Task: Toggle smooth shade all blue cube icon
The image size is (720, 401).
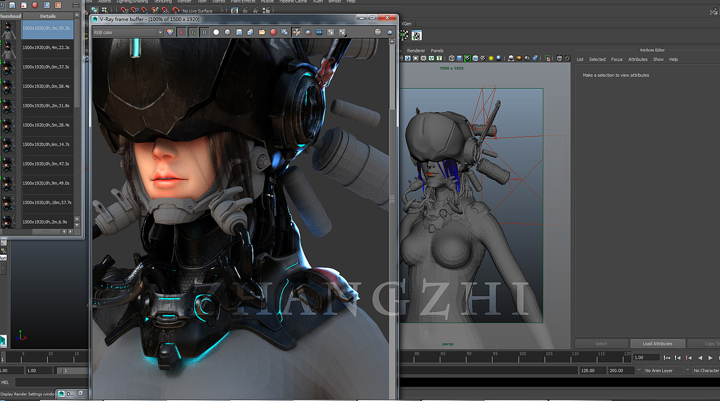Action: pos(460,58)
